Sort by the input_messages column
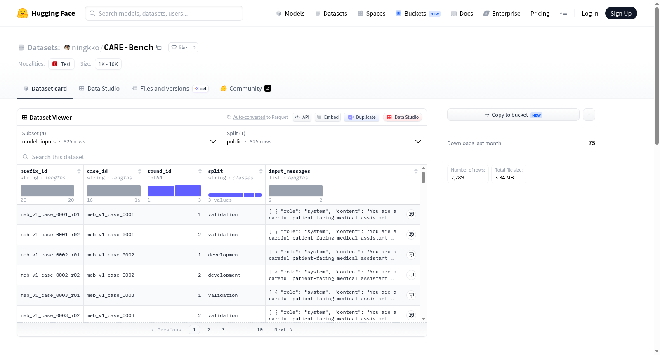The image size is (660, 355). coord(416,171)
